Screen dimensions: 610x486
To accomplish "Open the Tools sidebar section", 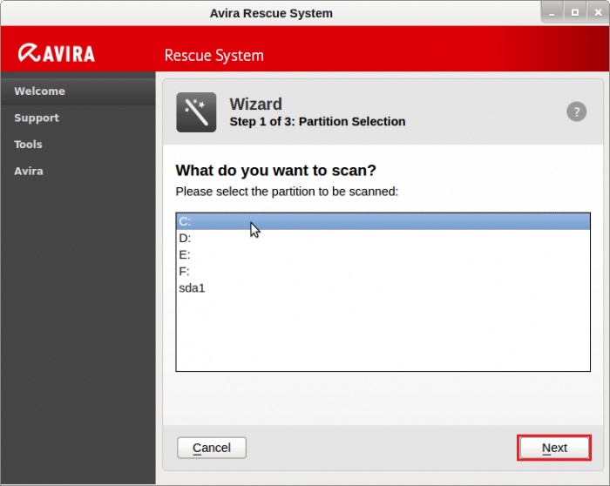I will tap(78, 145).
